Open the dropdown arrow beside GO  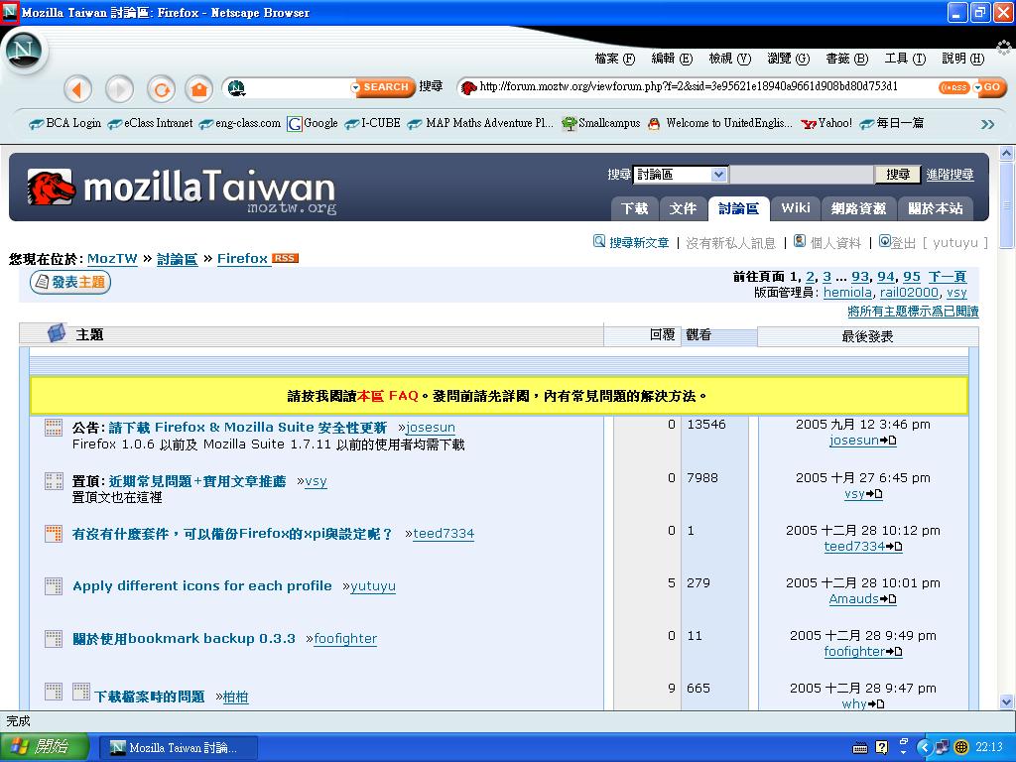[x=977, y=87]
